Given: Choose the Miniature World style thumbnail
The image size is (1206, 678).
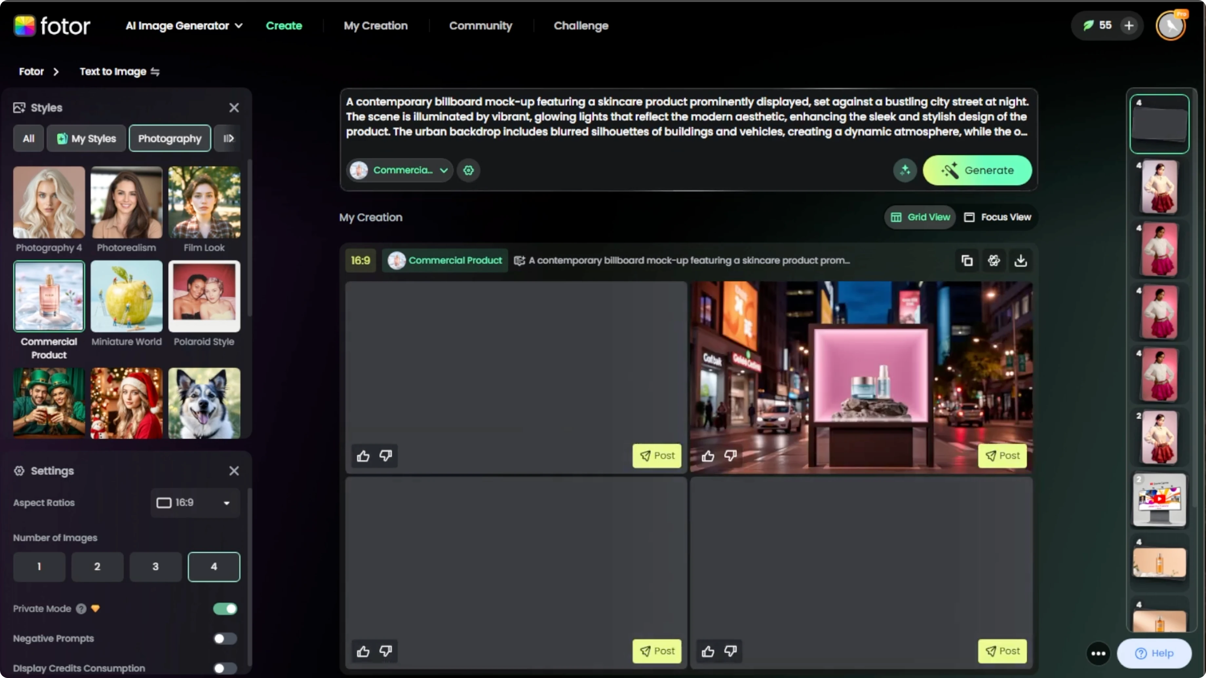Looking at the screenshot, I should click(126, 297).
